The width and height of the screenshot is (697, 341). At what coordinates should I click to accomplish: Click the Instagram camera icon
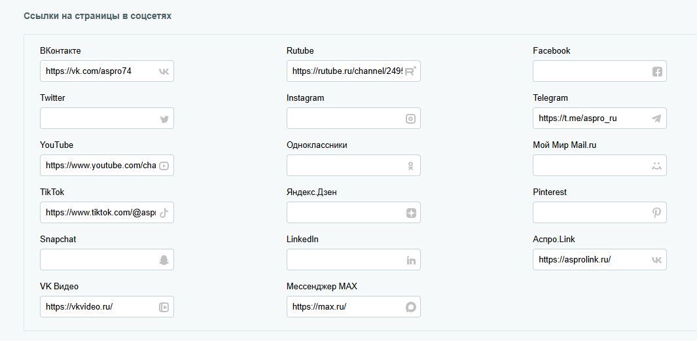point(410,118)
